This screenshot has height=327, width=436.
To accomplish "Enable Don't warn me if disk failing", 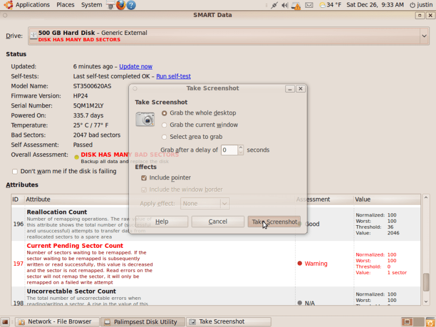I will click(x=15, y=171).
